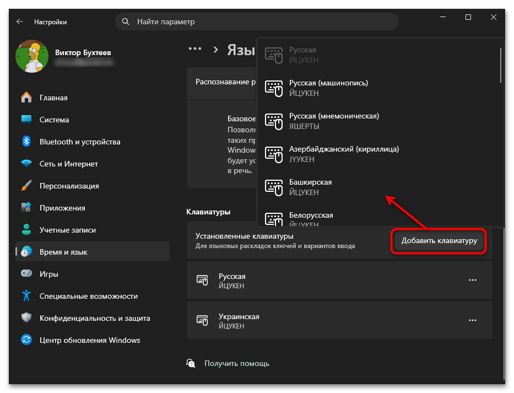The width and height of the screenshot is (514, 393).
Task: Click the Конфиденциальность и защита shield icon
Action: 26,317
